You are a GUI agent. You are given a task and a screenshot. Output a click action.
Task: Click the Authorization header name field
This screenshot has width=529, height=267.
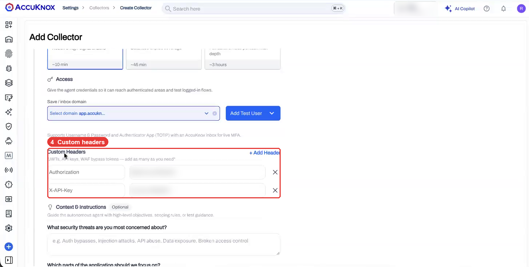(x=87, y=172)
